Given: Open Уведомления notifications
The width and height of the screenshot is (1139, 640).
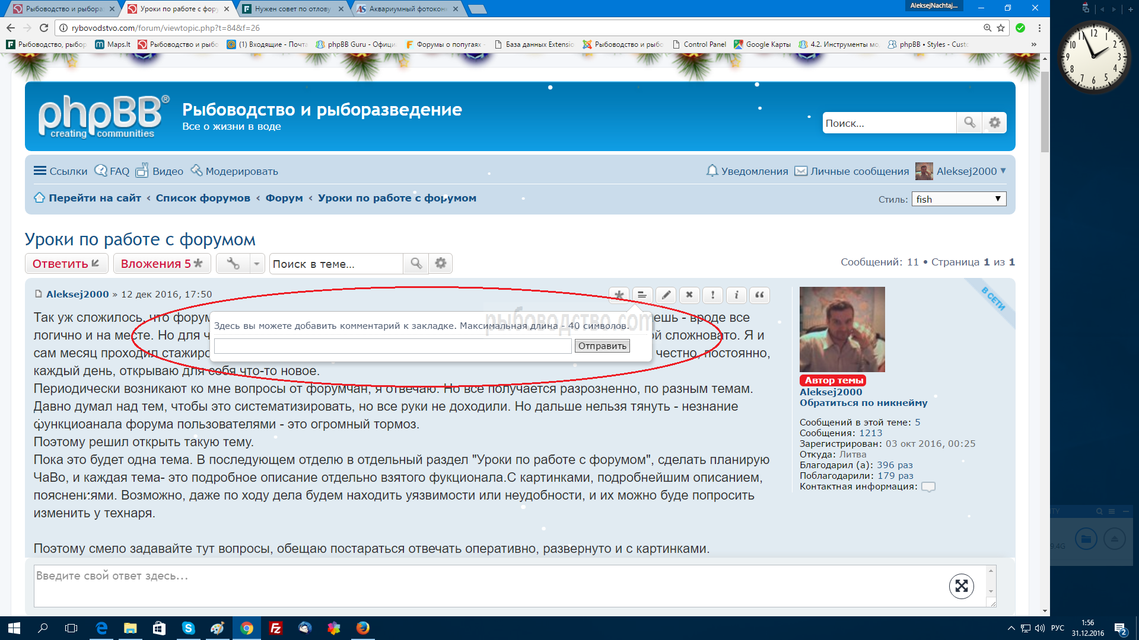Looking at the screenshot, I should (x=747, y=171).
